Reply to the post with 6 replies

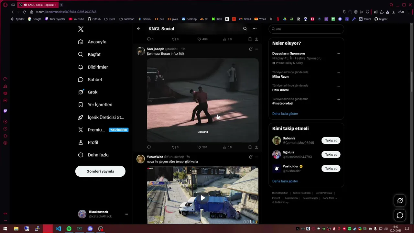150,39
